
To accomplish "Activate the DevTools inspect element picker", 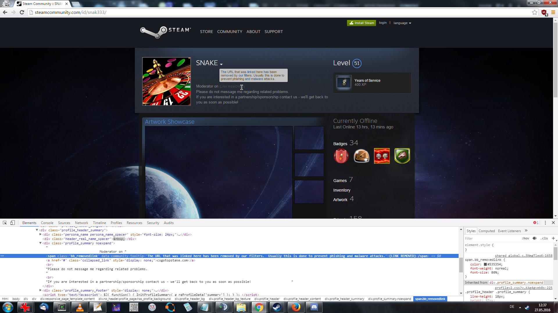I will click(x=5, y=223).
